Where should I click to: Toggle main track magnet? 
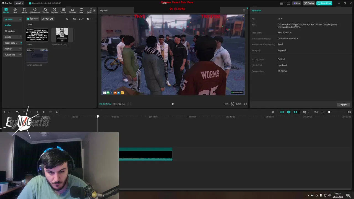pyautogui.click(x=282, y=112)
